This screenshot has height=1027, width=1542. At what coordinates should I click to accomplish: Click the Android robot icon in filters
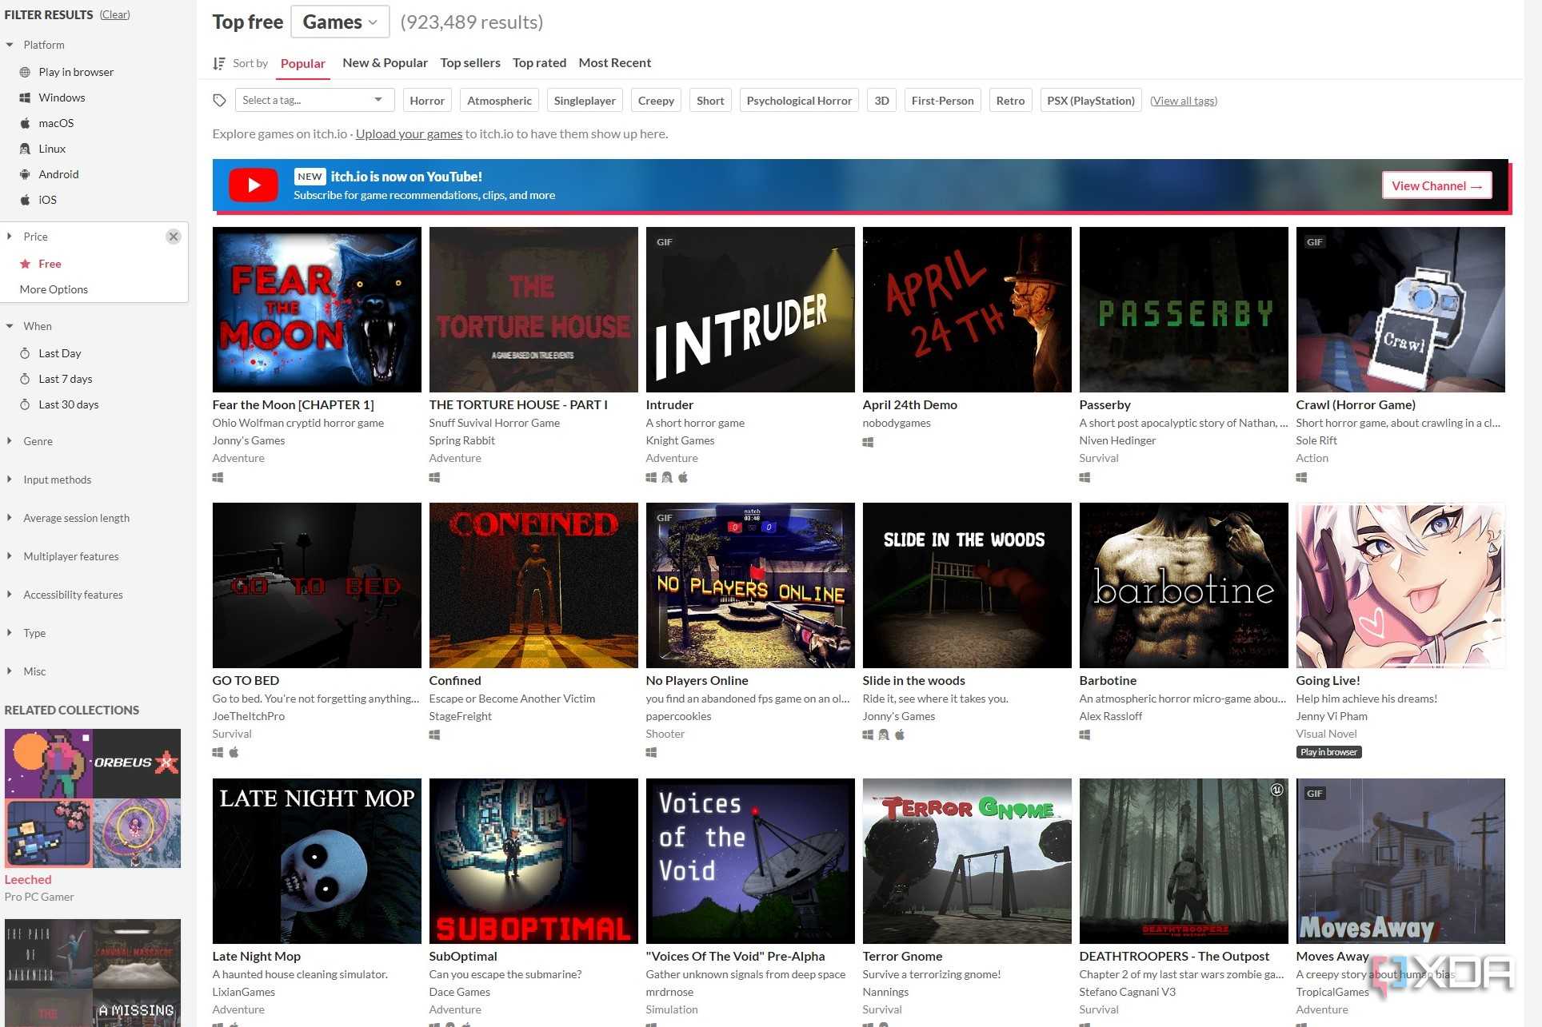tap(25, 174)
